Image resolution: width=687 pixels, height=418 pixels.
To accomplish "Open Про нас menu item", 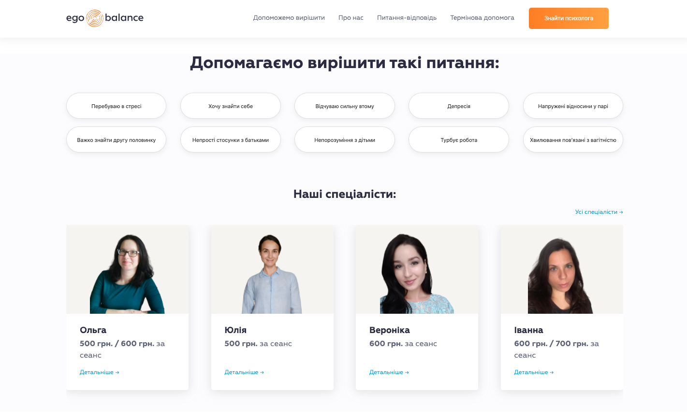I will 351,18.
